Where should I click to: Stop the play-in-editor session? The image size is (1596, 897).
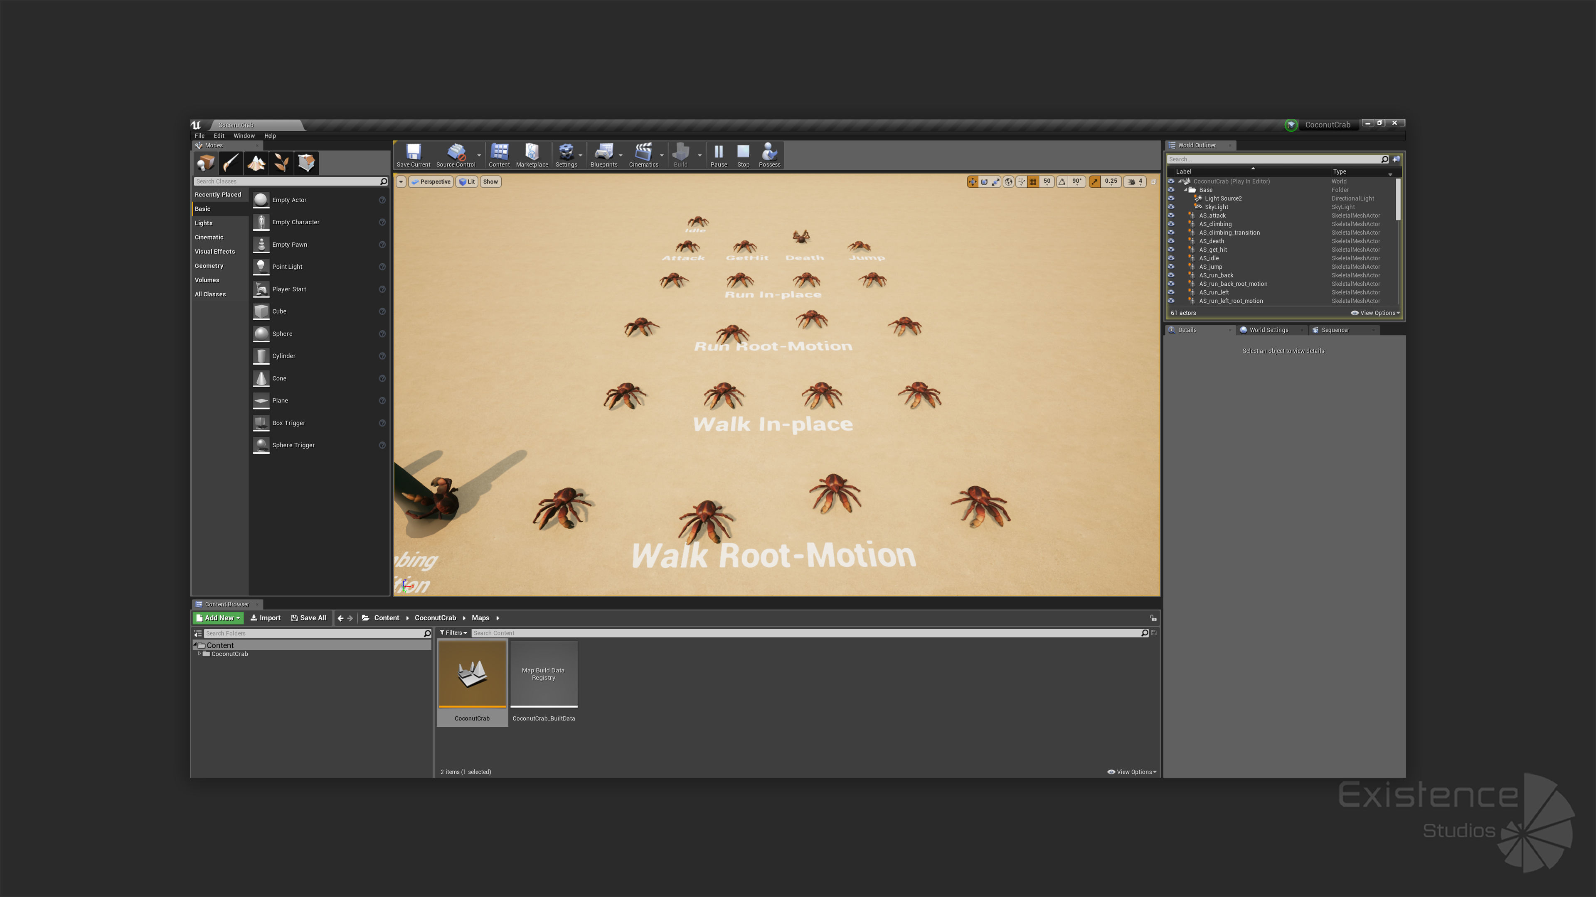pos(743,155)
